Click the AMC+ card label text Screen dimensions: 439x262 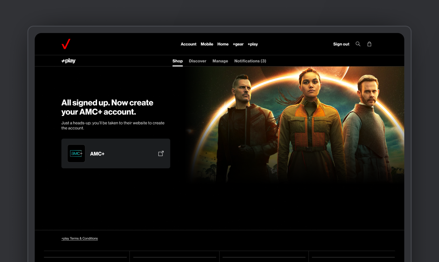[97, 154]
